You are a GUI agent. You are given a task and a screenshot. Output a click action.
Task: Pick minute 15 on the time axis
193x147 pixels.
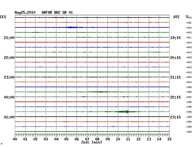(x=169, y=139)
